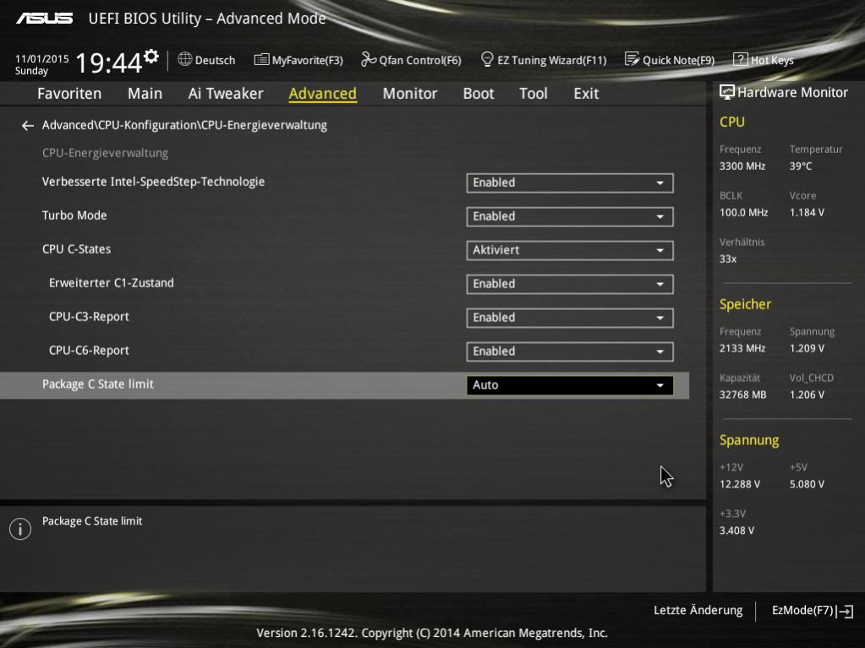Screen dimensions: 865x648
Task: Click the +3.3V reading 3.408 V
Action: [x=737, y=530]
